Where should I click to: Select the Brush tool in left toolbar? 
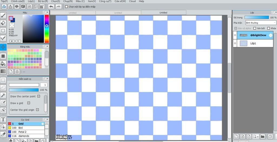[x=3, y=16]
